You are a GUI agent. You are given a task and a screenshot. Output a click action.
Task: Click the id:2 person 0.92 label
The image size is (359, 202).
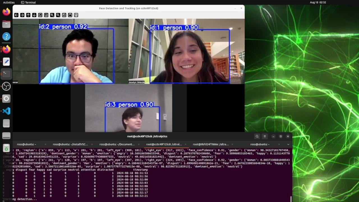tap(63, 27)
